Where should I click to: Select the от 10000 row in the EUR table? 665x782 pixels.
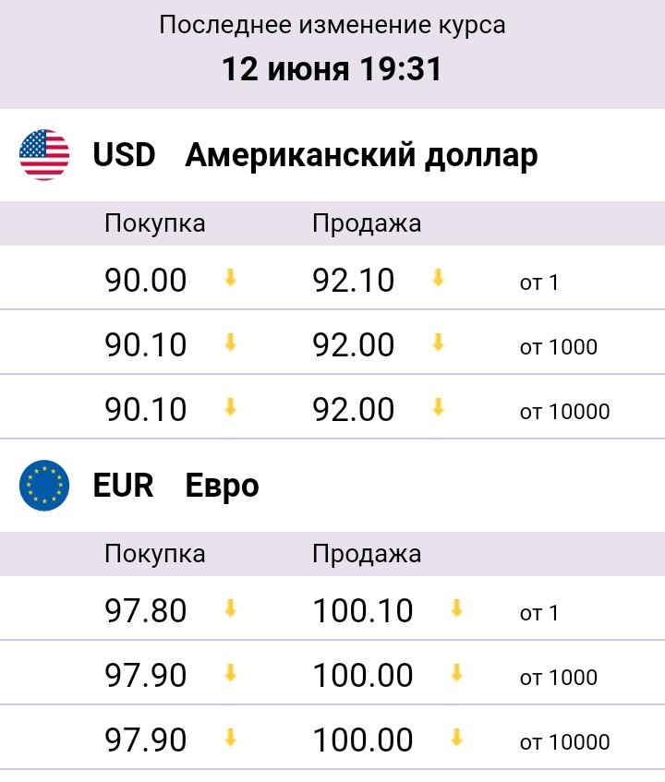[332, 737]
